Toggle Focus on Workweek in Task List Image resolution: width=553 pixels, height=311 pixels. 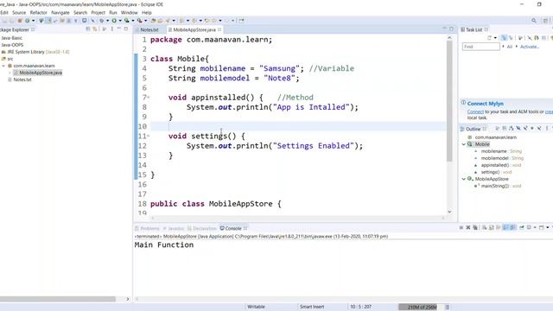(x=520, y=38)
